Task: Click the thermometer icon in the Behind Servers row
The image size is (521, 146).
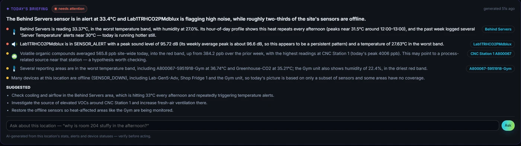Action: point(14,32)
